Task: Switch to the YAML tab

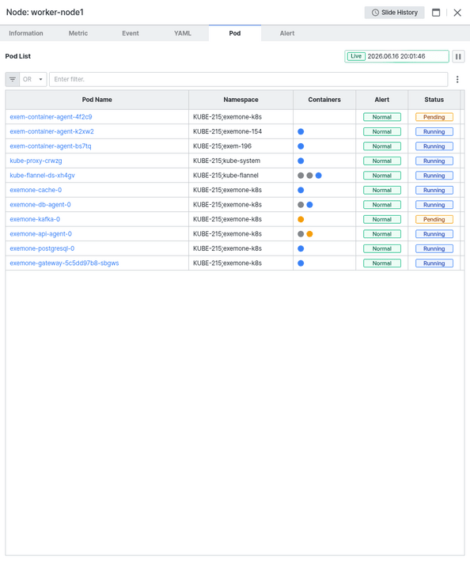Action: click(x=183, y=33)
